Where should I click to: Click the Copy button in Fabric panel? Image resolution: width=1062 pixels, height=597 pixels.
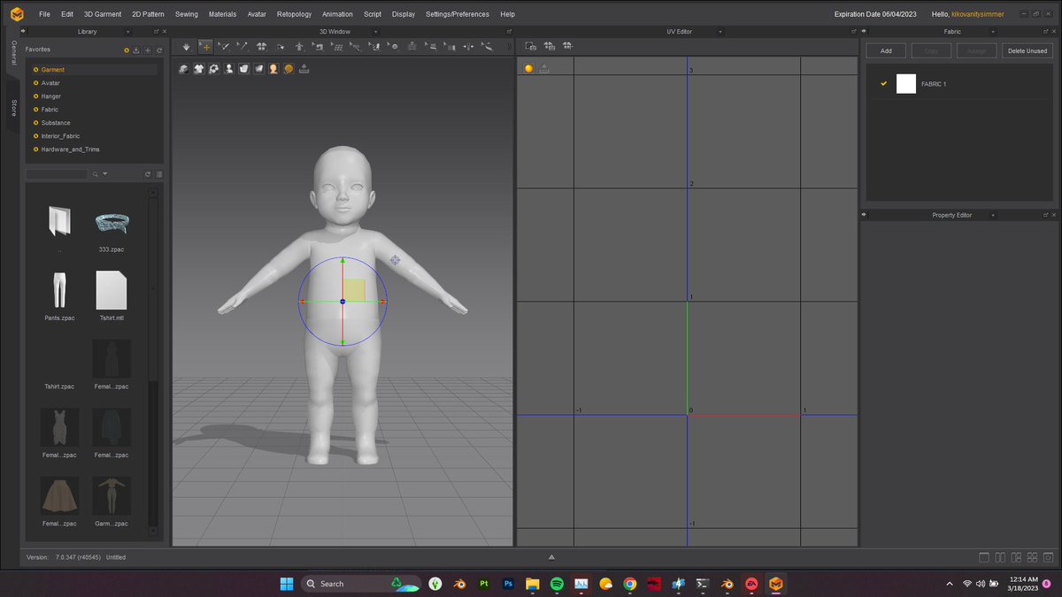click(x=931, y=50)
